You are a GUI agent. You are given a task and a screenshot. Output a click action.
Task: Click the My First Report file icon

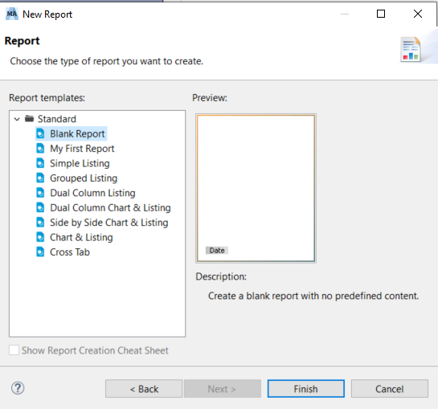pyautogui.click(x=40, y=149)
